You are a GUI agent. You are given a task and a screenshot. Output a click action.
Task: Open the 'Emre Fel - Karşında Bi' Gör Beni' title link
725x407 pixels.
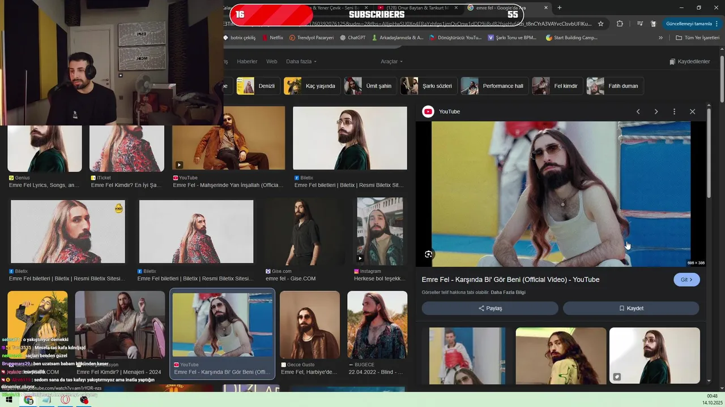[510, 280]
